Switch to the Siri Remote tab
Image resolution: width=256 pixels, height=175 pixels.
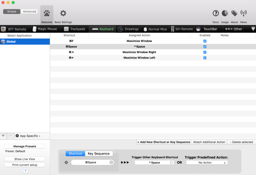click(x=182, y=29)
